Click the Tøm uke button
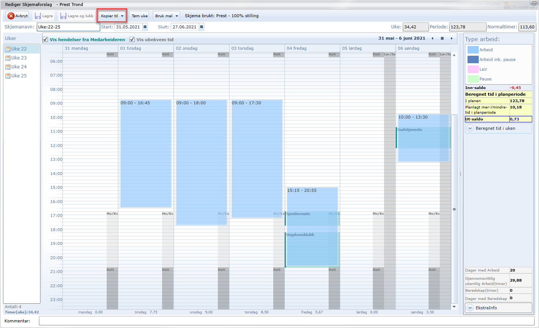The height and width of the screenshot is (328, 539). click(140, 16)
